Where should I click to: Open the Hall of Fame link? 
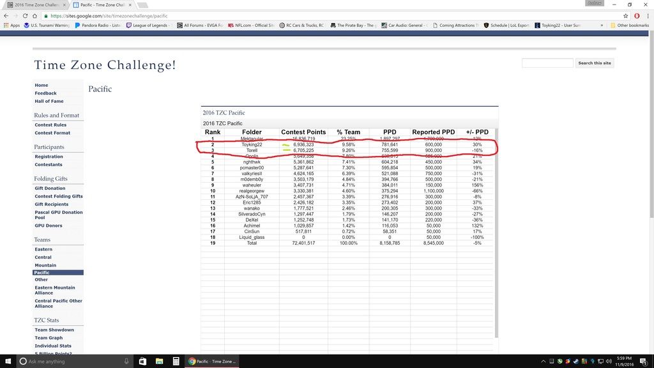pos(49,101)
